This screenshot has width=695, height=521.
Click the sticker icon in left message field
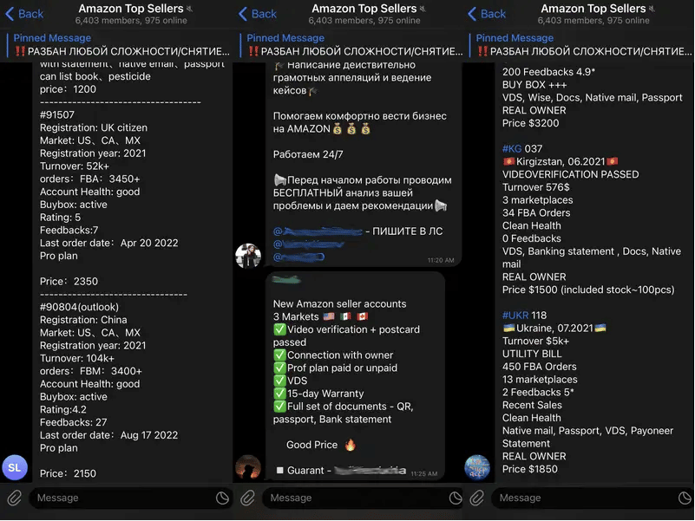[222, 498]
